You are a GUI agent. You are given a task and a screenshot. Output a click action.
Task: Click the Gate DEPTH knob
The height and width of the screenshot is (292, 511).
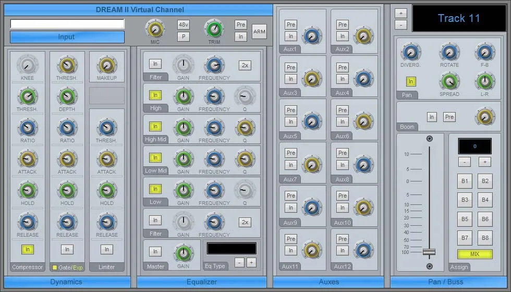pyautogui.click(x=67, y=96)
